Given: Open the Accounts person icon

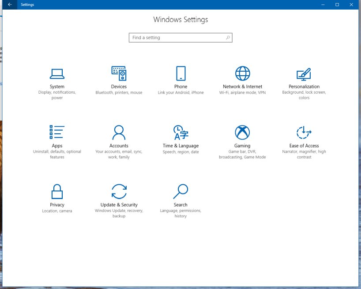Looking at the screenshot, I should coord(119,132).
